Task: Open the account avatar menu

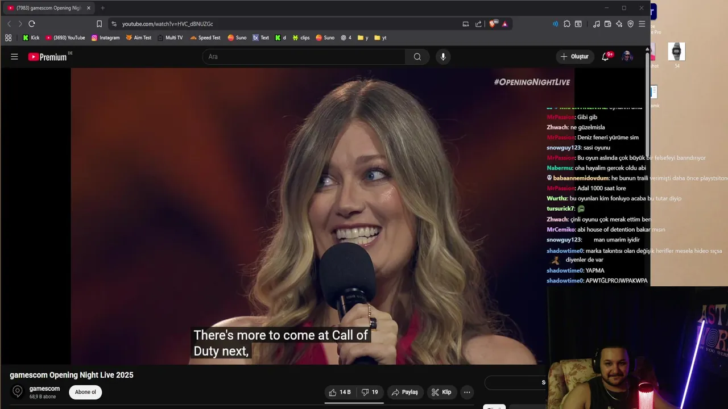Action: coord(627,57)
